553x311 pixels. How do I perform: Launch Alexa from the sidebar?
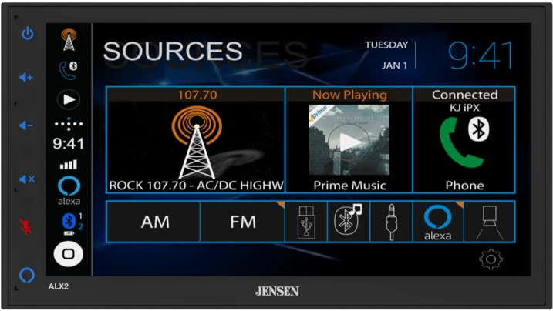pos(69,190)
